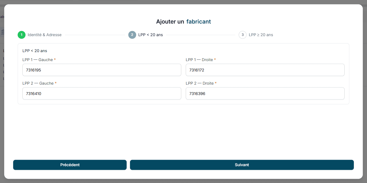Click the Suivant button
This screenshot has height=183, width=367.
(x=242, y=165)
